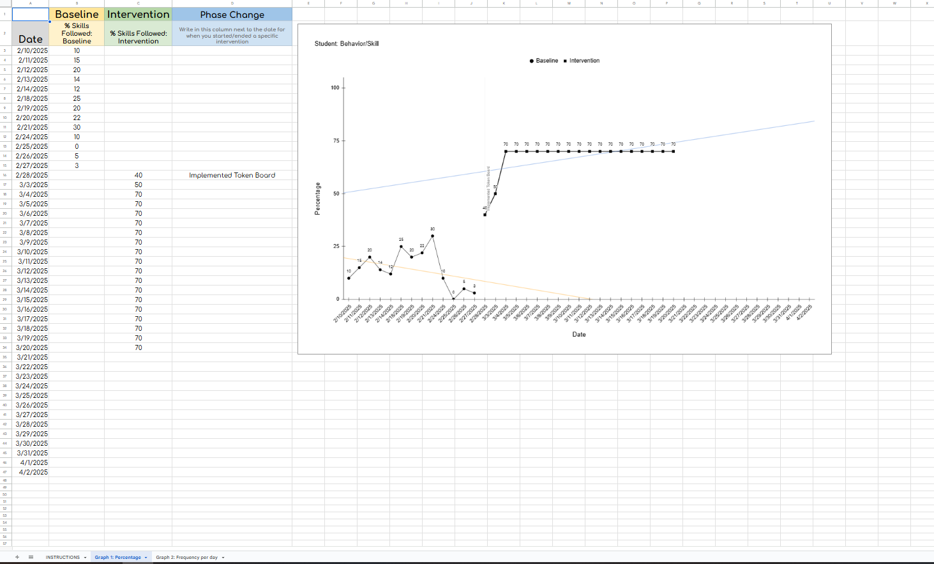The width and height of the screenshot is (934, 564).
Task: Click the add new sheet plus icon
Action: [17, 557]
